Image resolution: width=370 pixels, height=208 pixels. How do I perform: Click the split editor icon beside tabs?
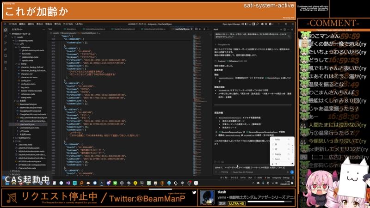pos(196,29)
